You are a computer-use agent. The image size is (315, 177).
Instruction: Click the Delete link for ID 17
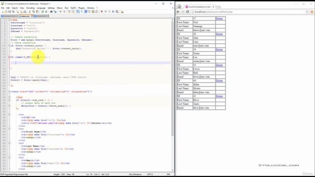click(219, 19)
